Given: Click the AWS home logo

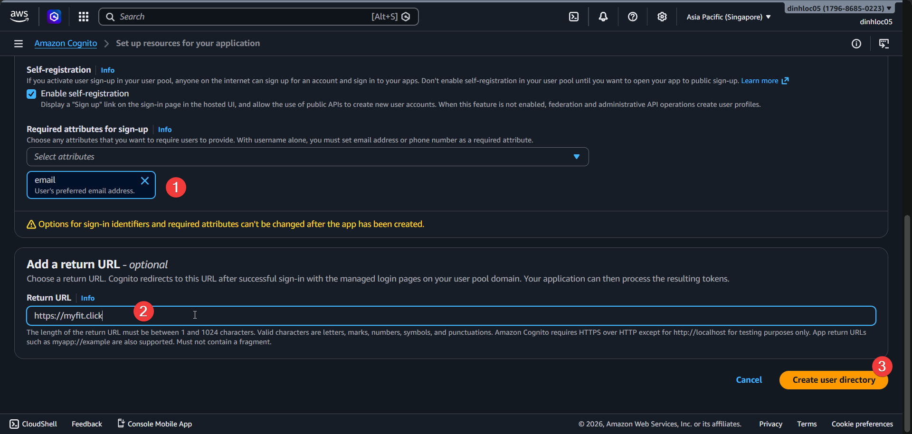Looking at the screenshot, I should pyautogui.click(x=19, y=16).
